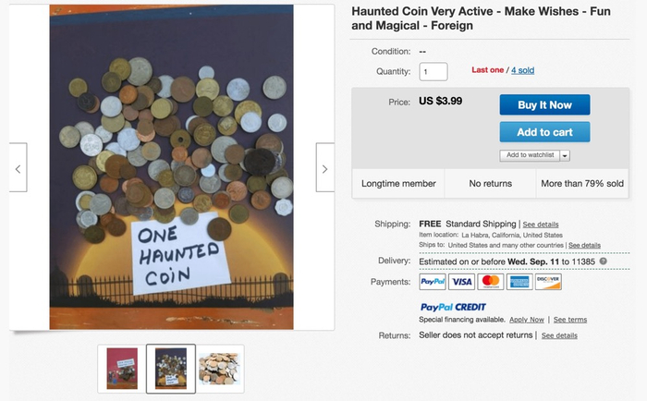647x401 pixels.
Task: Click the delivery estimate help icon
Action: 603,261
